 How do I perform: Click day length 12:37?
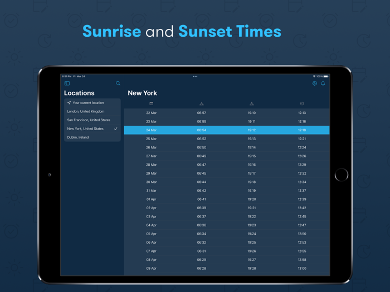coord(302,191)
